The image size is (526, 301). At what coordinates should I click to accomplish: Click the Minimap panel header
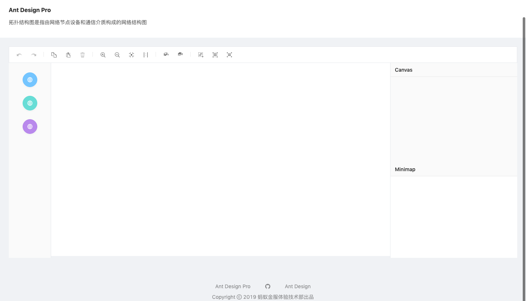coord(454,169)
